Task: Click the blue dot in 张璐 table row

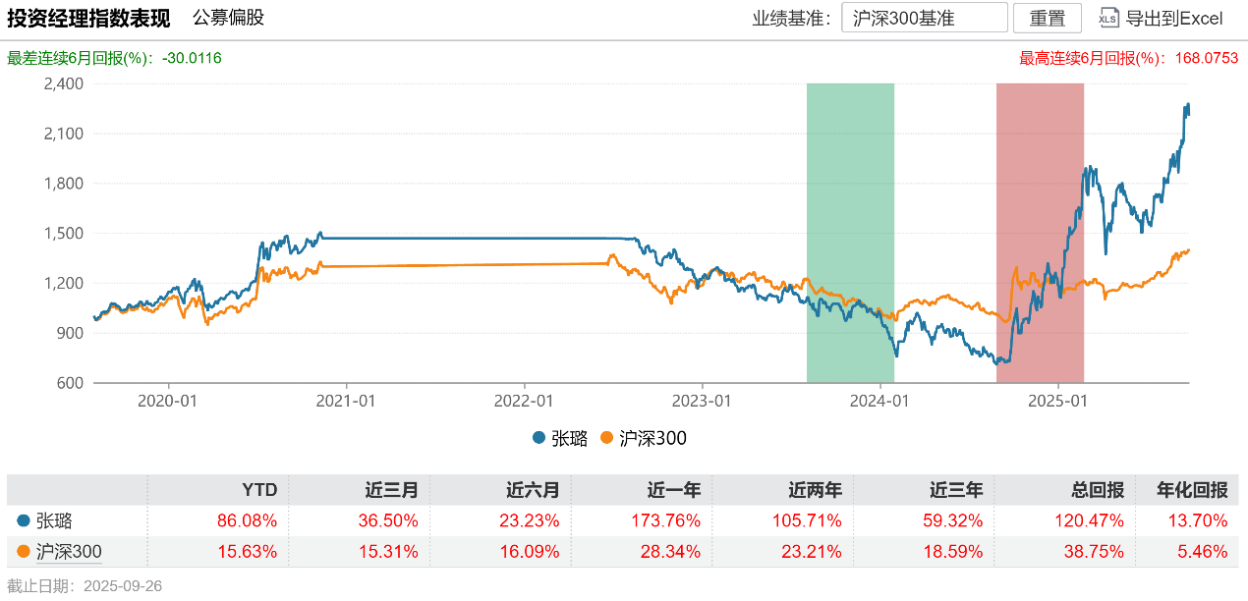Action: click(24, 520)
